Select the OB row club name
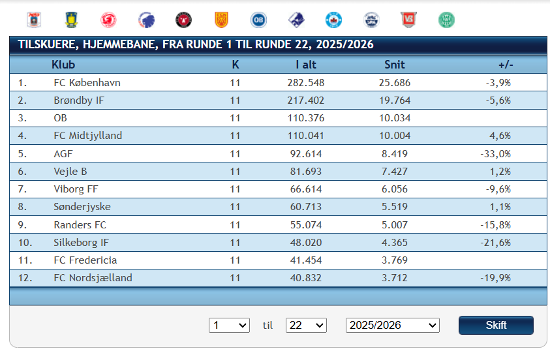The width and height of the screenshot is (550, 353). pyautogui.click(x=60, y=118)
